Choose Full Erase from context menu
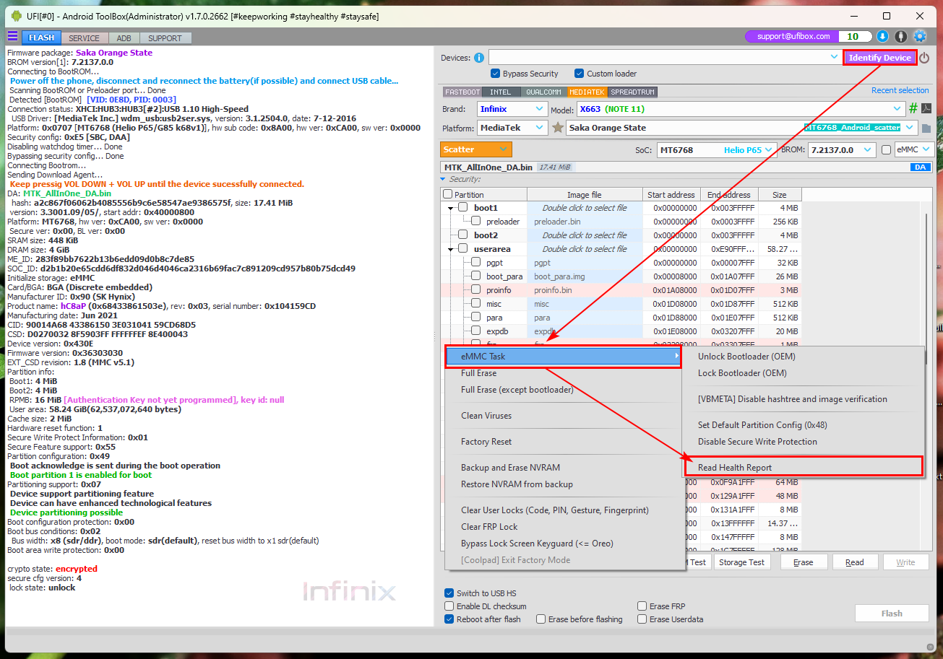The width and height of the screenshot is (943, 659). [x=479, y=373]
